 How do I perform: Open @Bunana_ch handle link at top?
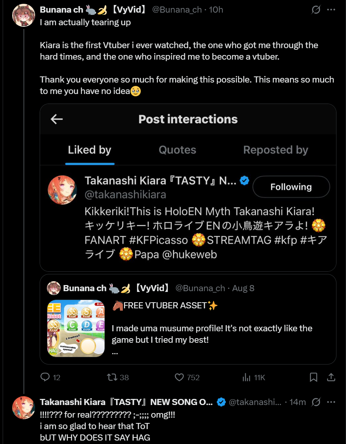177,10
